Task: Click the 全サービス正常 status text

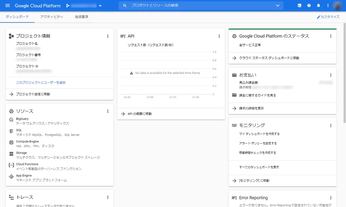Action: pyautogui.click(x=250, y=45)
